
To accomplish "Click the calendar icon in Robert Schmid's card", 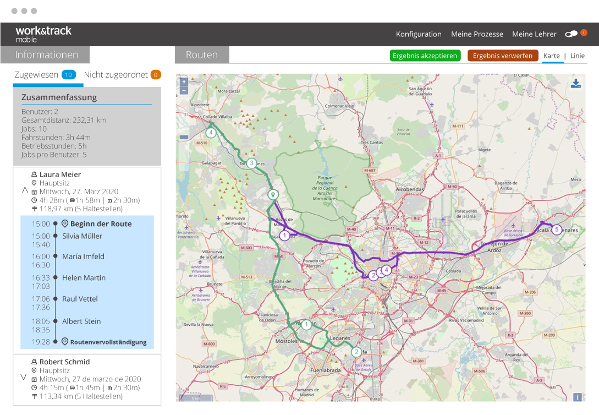I will (34, 379).
